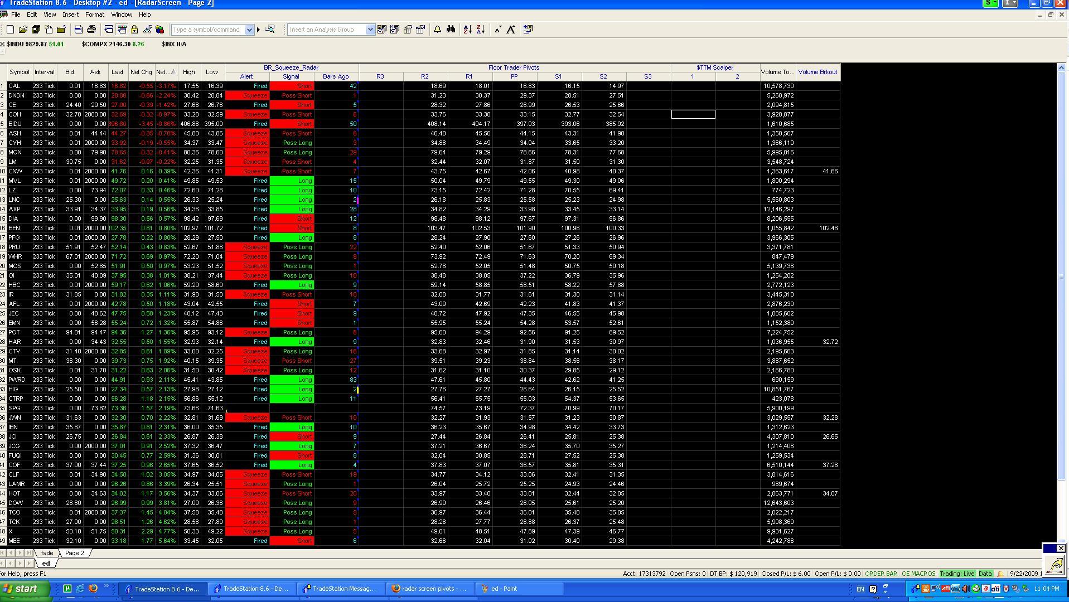Click the padlock icon in the toolbar
The image size is (1069, 602).
[x=134, y=30]
